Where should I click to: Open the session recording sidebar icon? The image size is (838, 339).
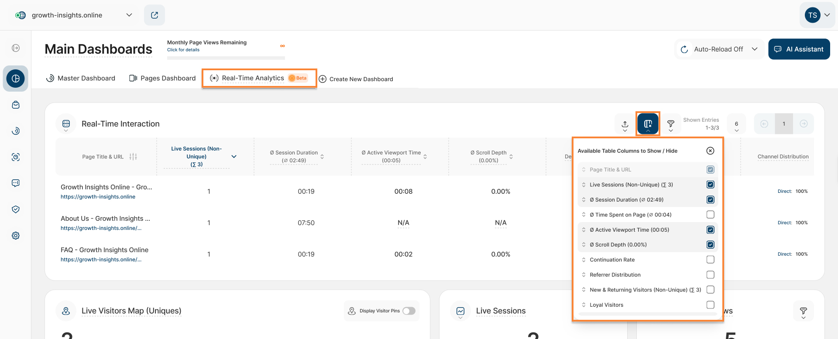16,157
